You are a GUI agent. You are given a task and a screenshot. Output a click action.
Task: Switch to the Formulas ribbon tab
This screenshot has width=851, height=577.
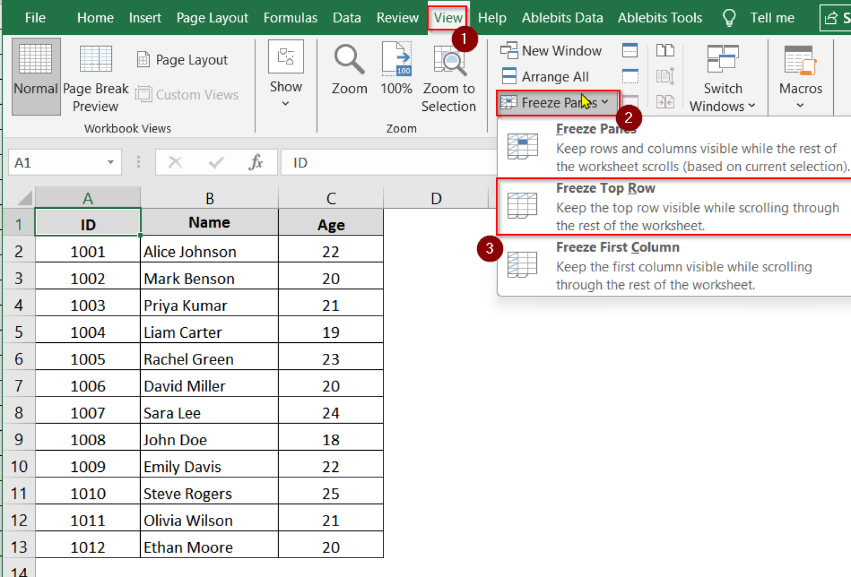pyautogui.click(x=290, y=17)
